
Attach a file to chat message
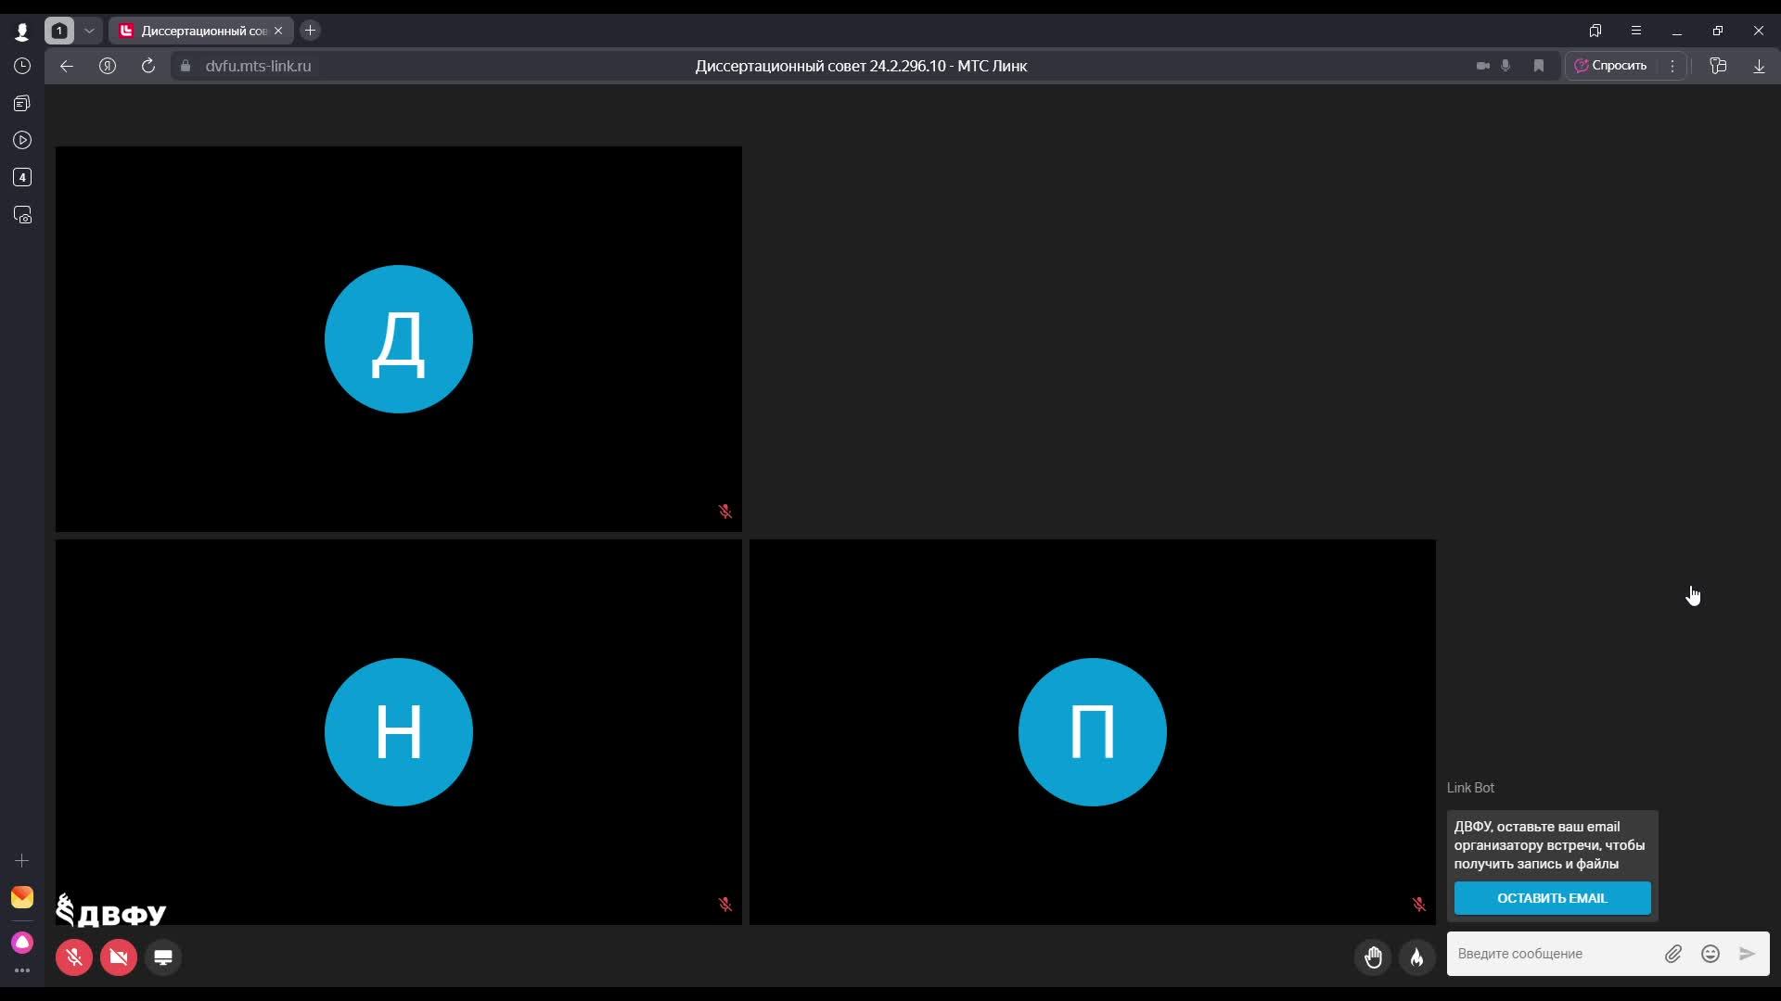1672,954
